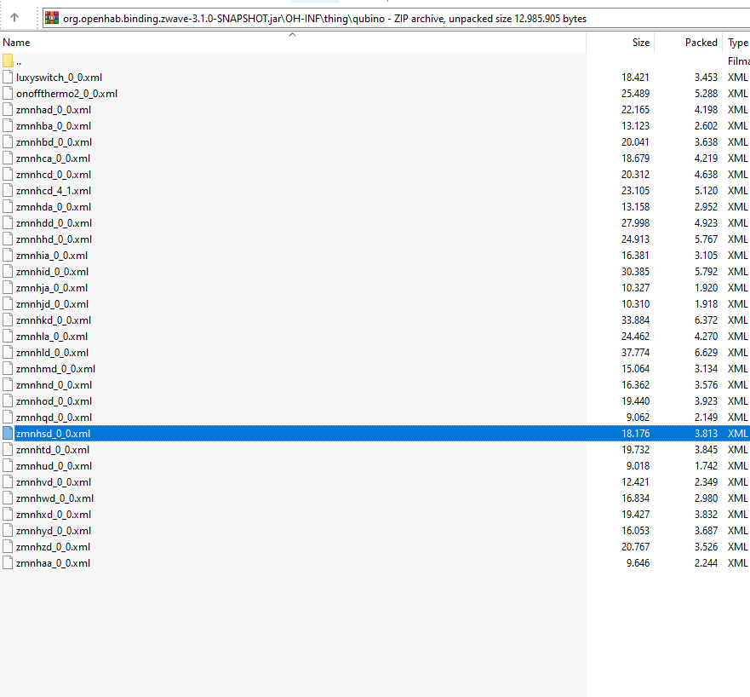Click file icon of zmnhbd_0_0.xml

pos(8,142)
